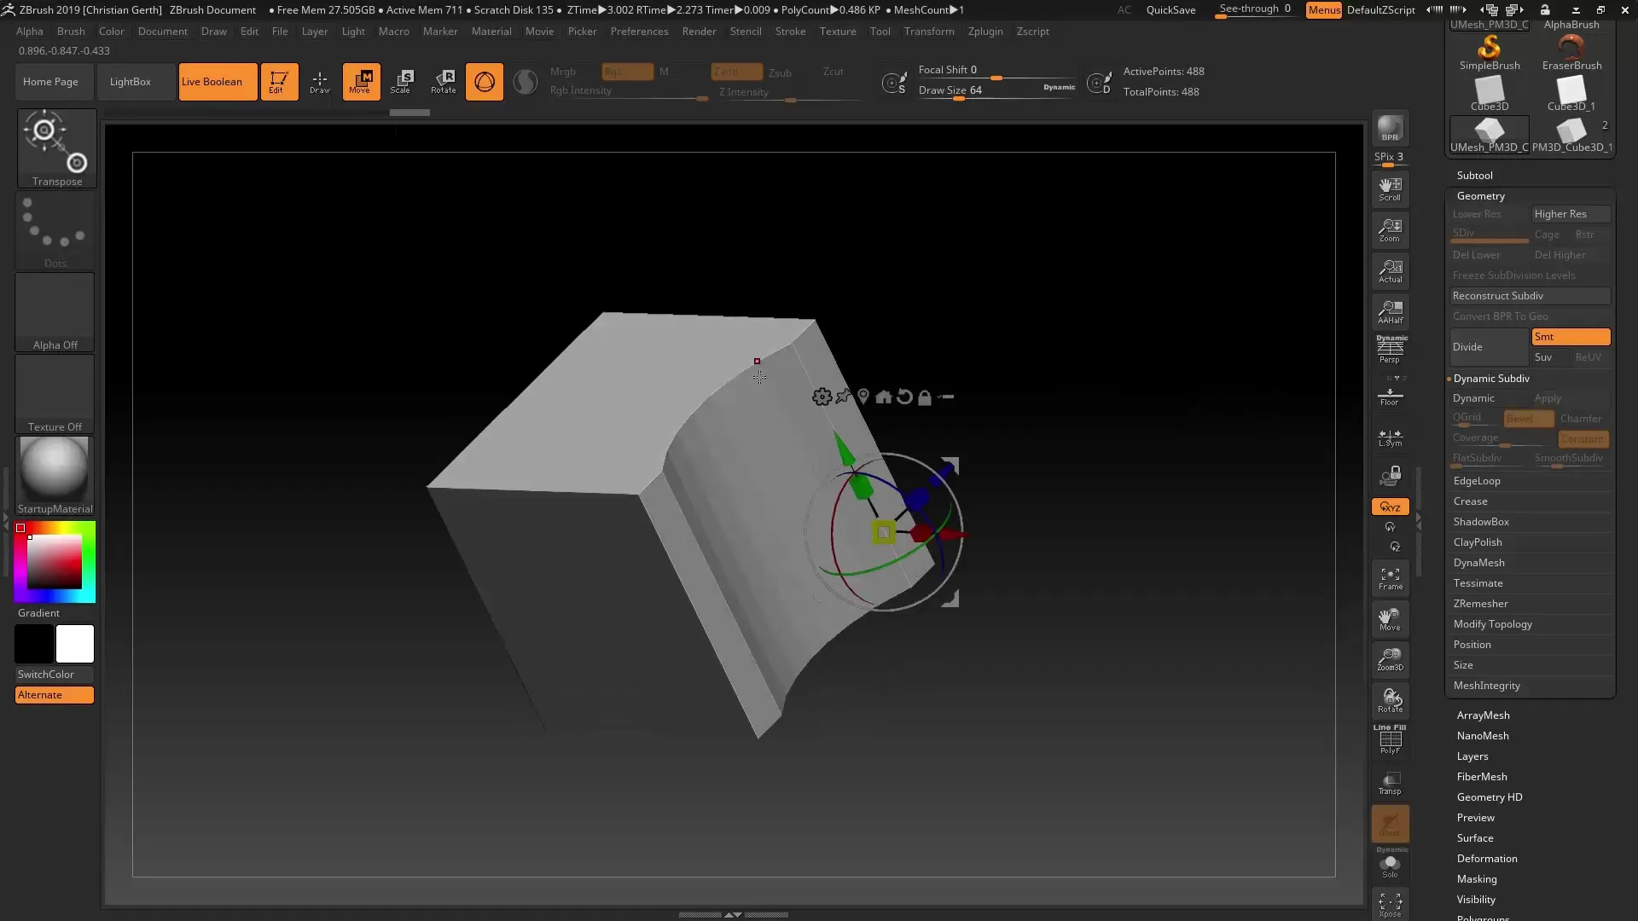The width and height of the screenshot is (1638, 921).
Task: Open the Transpose brush selector
Action: (57, 148)
